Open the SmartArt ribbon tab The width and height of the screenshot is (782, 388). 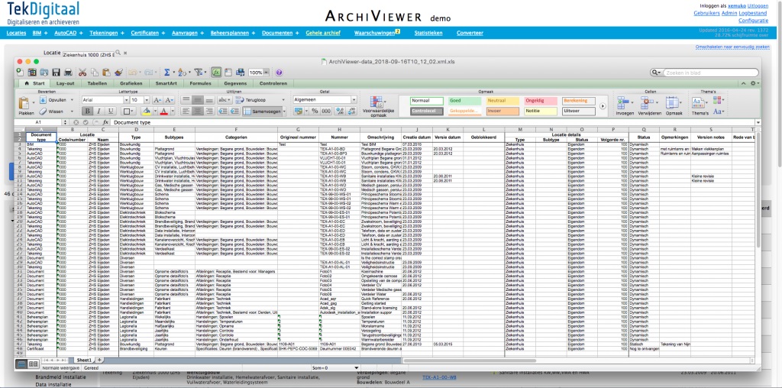166,83
